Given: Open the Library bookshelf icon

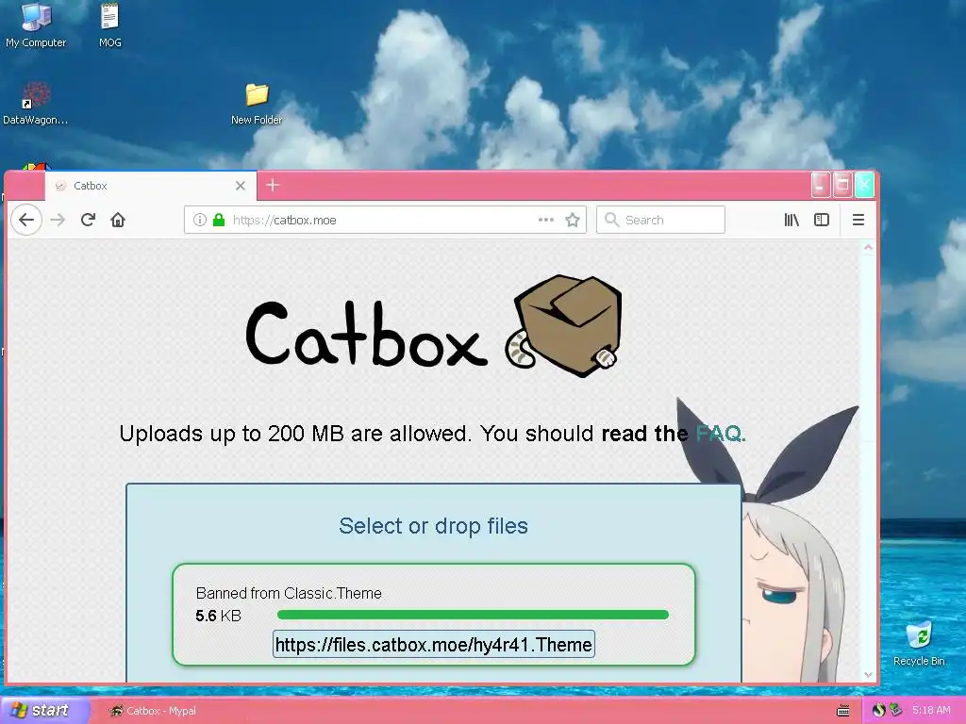Looking at the screenshot, I should [x=791, y=220].
